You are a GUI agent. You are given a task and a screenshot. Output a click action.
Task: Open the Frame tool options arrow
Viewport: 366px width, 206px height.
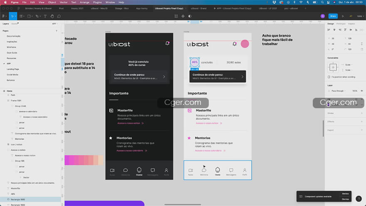[24, 16]
